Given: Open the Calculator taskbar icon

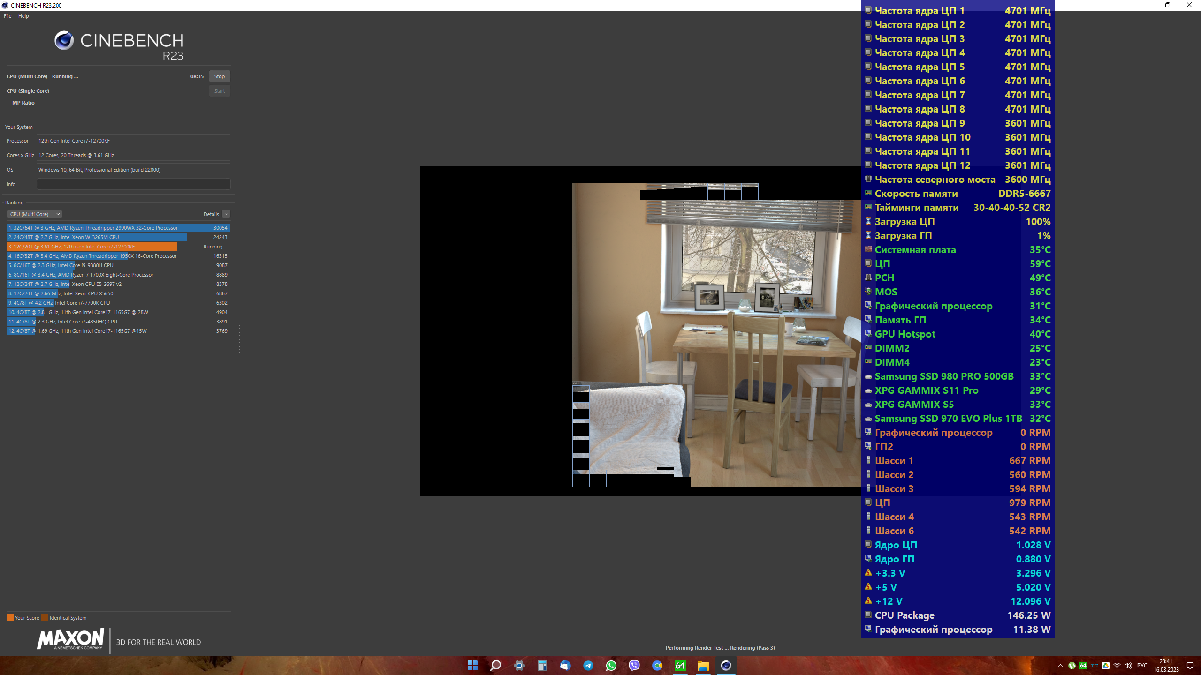Looking at the screenshot, I should pos(542,666).
